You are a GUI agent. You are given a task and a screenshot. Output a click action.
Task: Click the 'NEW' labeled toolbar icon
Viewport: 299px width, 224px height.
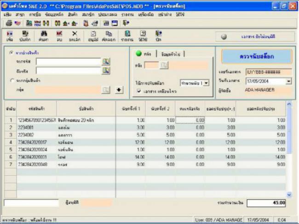37,23
